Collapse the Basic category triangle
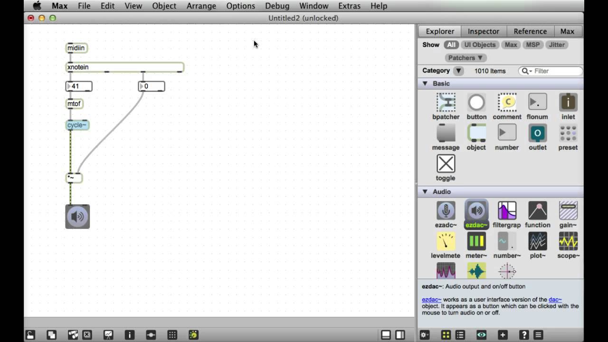Viewport: 608px width, 342px height. coord(425,84)
